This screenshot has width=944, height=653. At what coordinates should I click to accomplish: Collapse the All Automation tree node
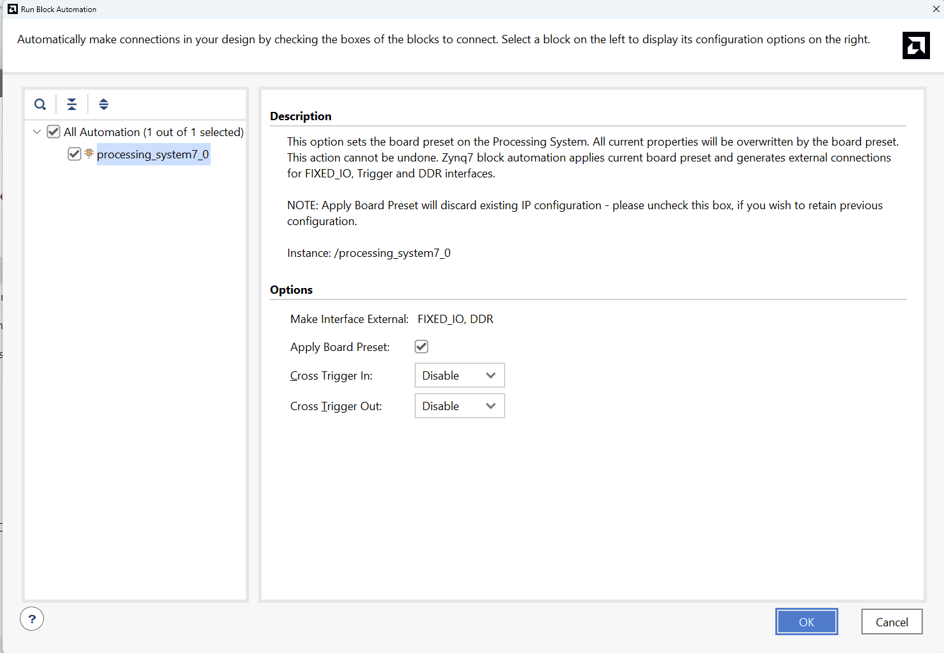(37, 132)
